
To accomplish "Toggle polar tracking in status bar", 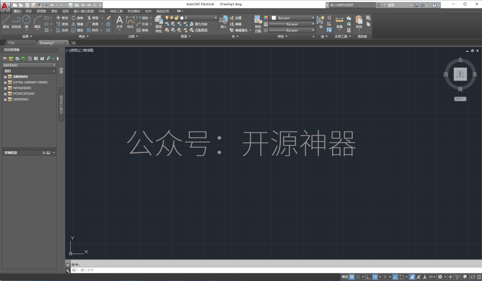I will pos(375,277).
